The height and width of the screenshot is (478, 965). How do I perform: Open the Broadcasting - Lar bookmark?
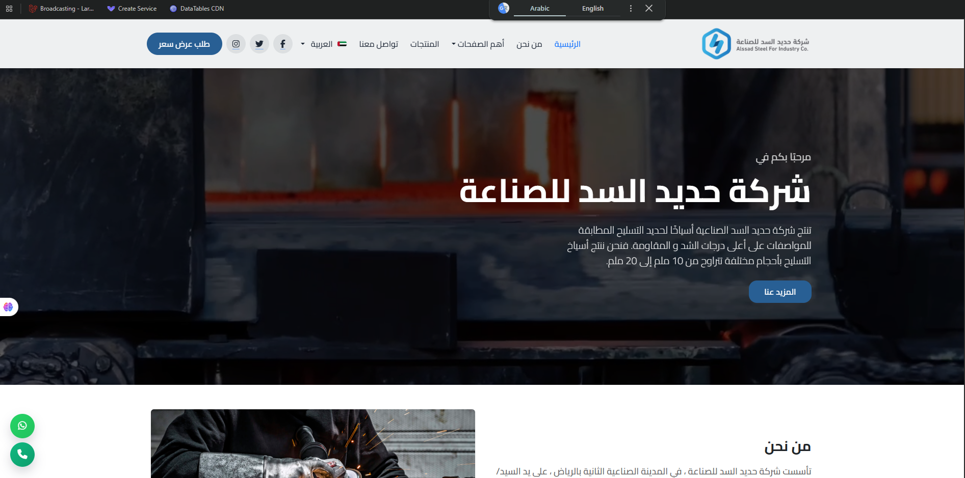61,8
